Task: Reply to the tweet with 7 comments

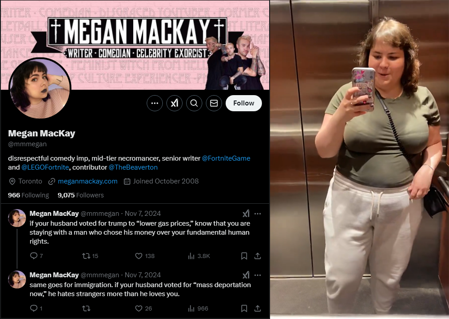Action: [34, 256]
